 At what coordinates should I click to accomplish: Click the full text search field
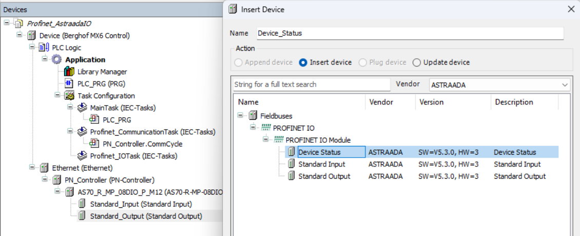coord(312,84)
